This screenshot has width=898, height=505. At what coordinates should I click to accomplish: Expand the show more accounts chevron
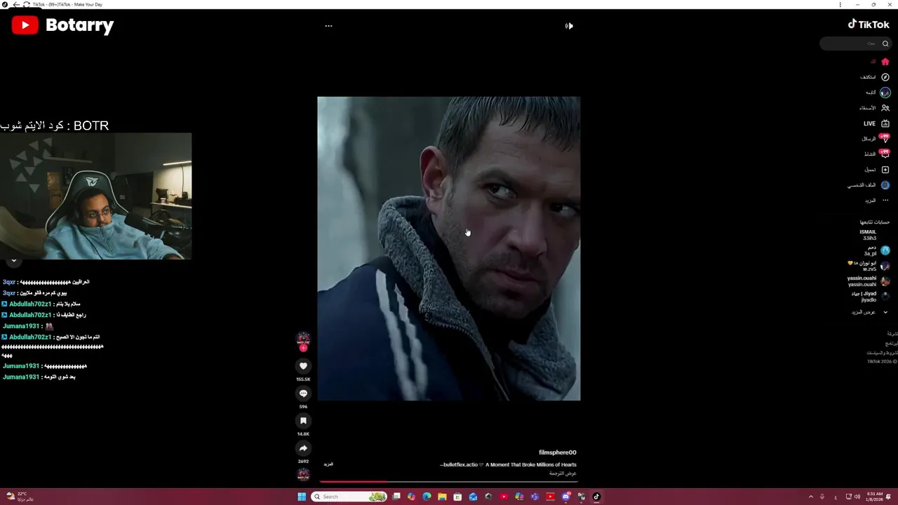point(885,312)
